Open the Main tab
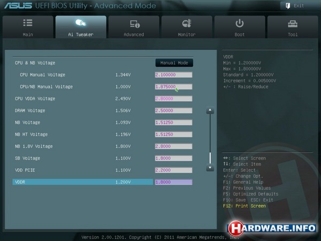 point(28,27)
